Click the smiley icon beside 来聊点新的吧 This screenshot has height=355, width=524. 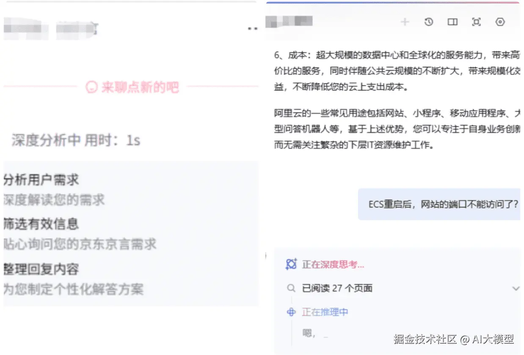91,87
